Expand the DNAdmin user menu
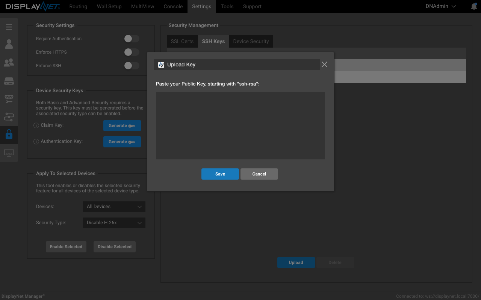The width and height of the screenshot is (481, 300). pos(441,6)
